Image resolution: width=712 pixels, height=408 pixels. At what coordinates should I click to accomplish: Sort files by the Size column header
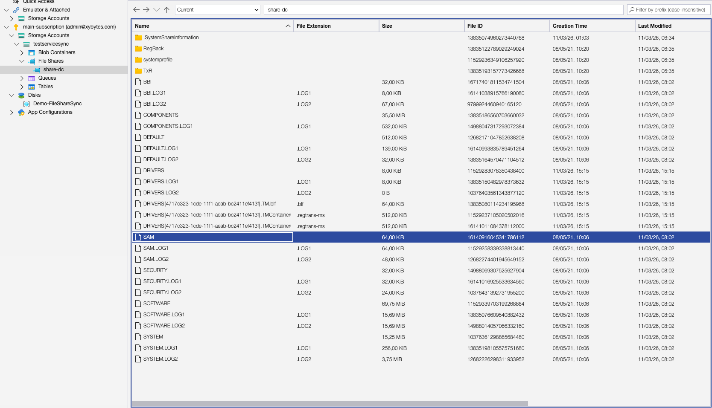click(x=387, y=26)
